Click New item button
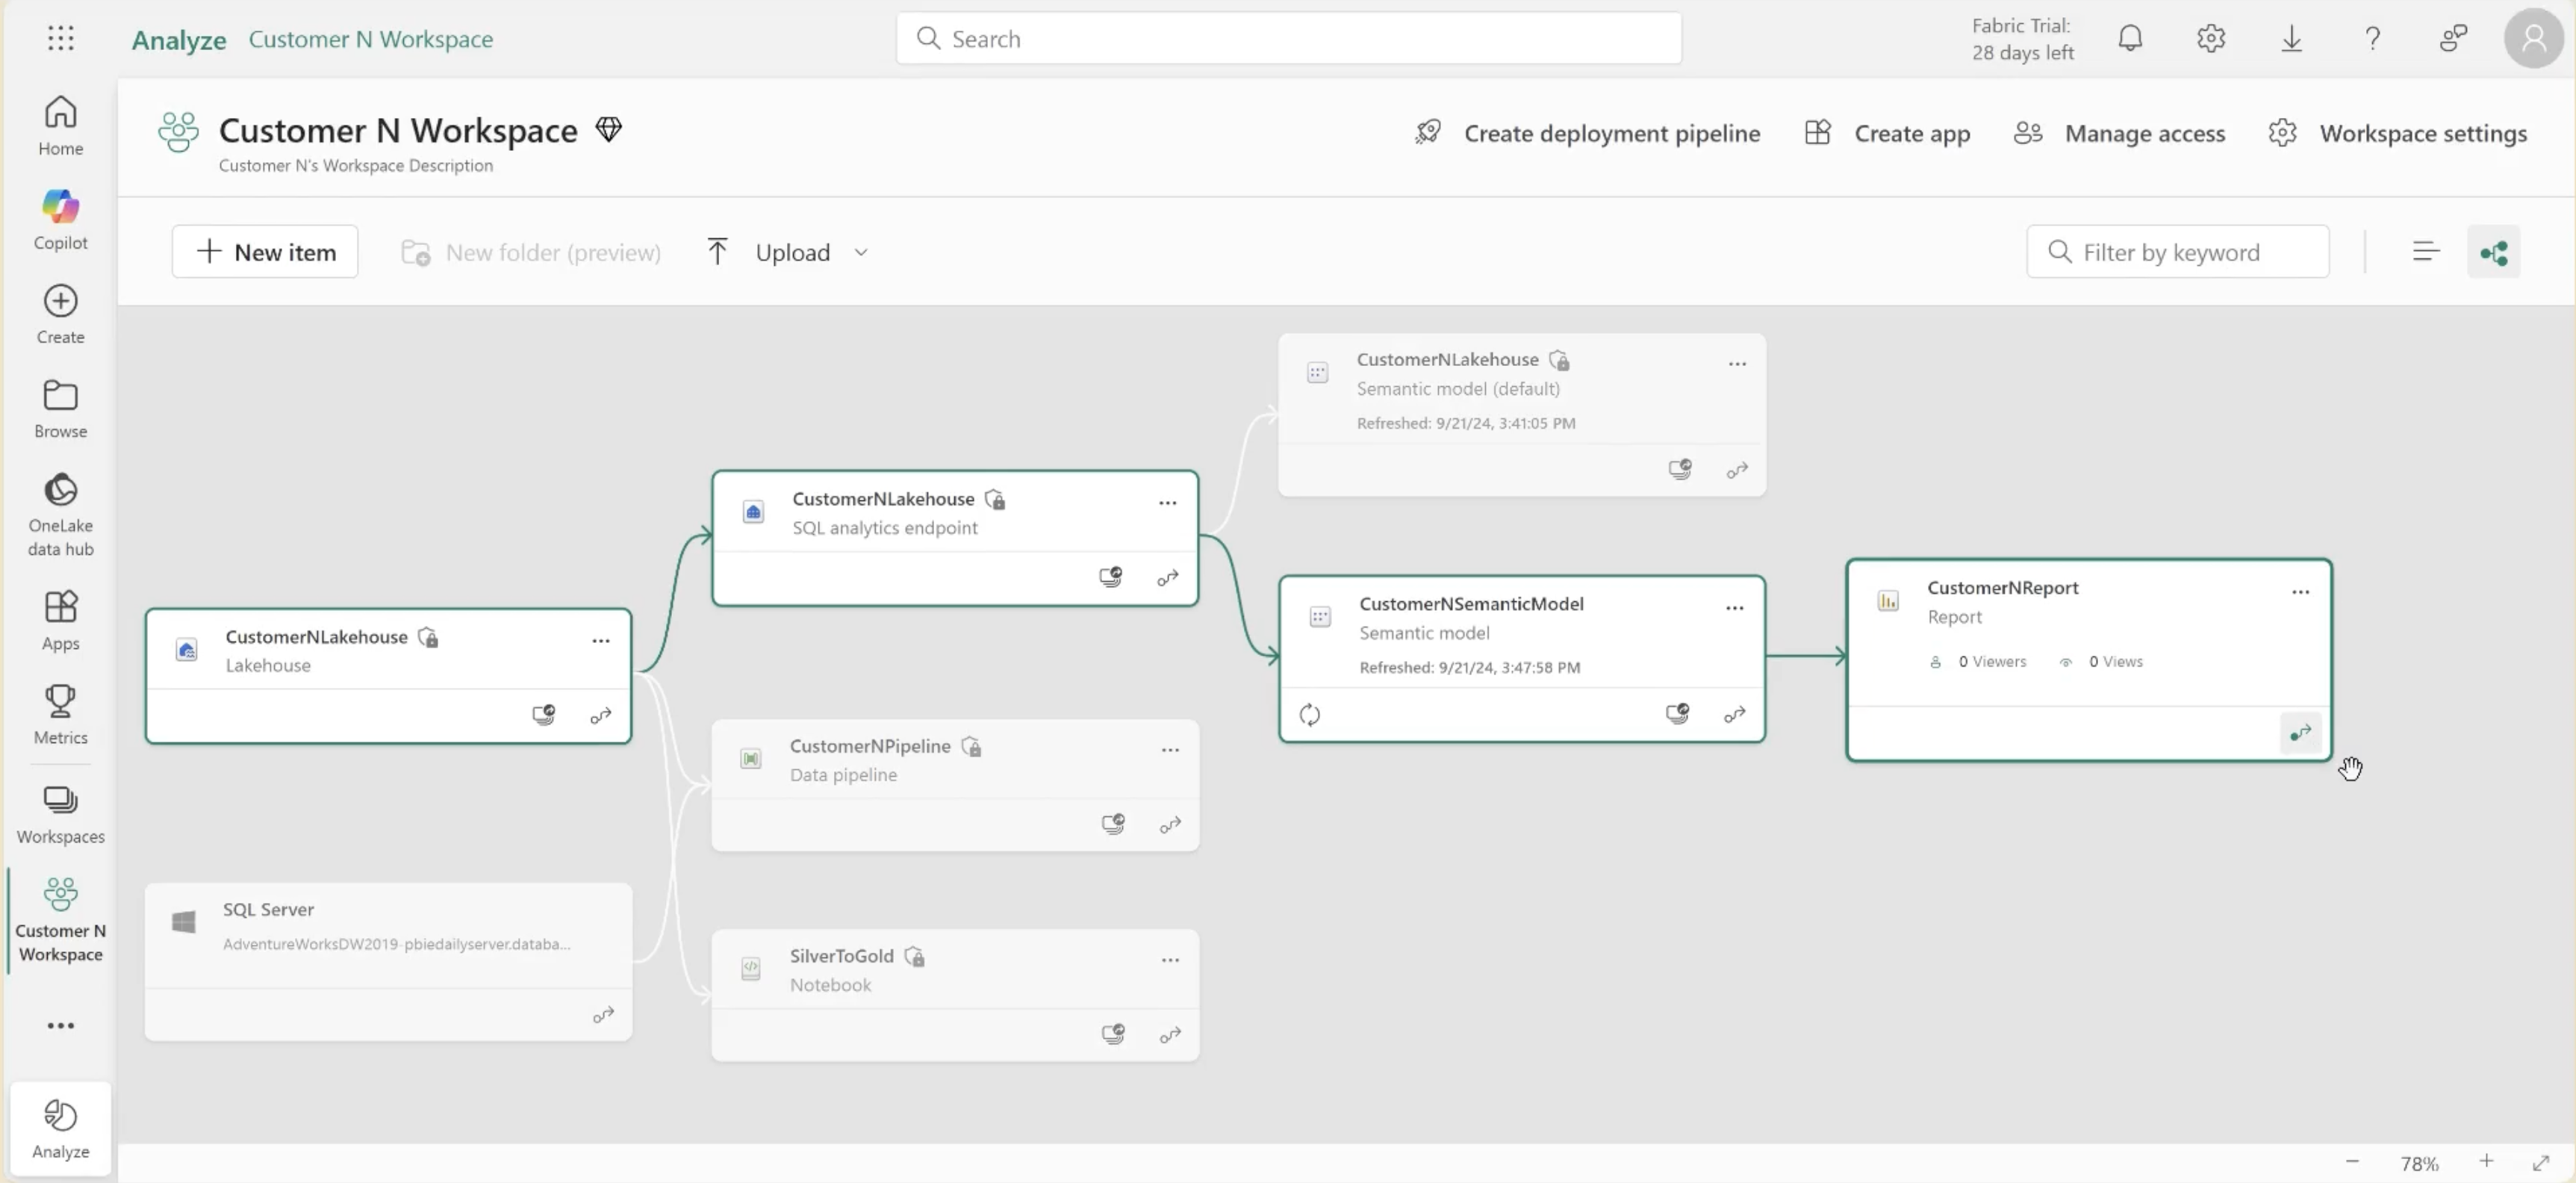 coord(265,251)
